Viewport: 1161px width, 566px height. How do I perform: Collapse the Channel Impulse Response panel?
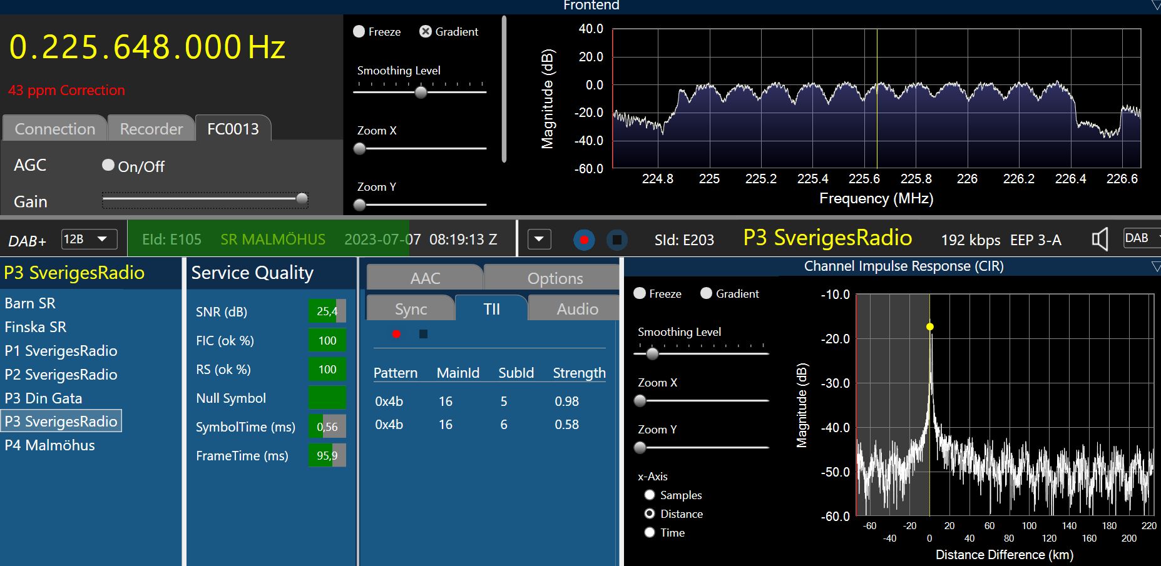pos(1155,267)
